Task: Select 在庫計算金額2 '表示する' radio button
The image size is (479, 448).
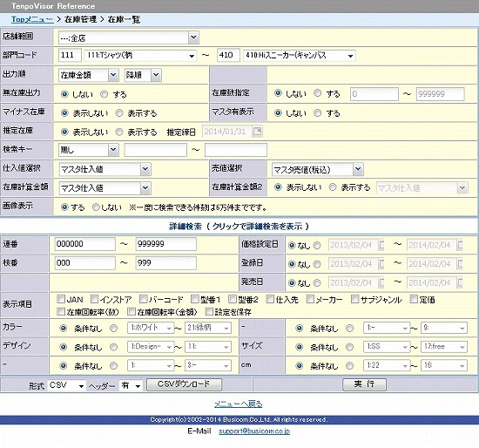Action: pos(333,187)
